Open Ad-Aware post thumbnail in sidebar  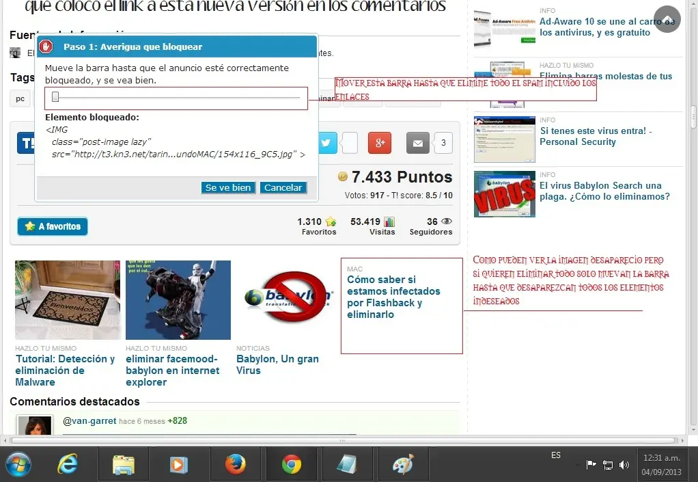(505, 29)
